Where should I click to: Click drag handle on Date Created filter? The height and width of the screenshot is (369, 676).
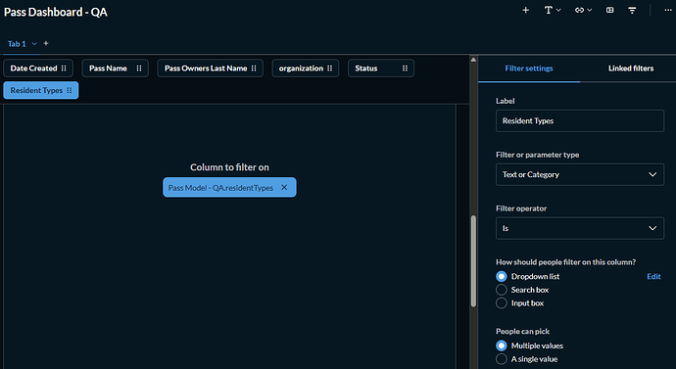click(x=64, y=69)
